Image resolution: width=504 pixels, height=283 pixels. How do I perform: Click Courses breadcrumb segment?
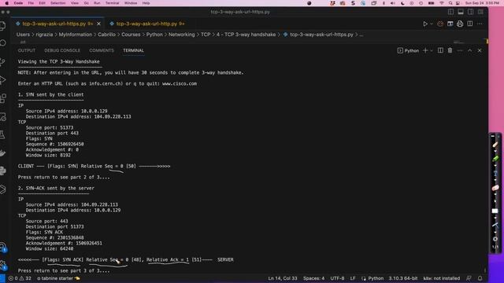131,35
